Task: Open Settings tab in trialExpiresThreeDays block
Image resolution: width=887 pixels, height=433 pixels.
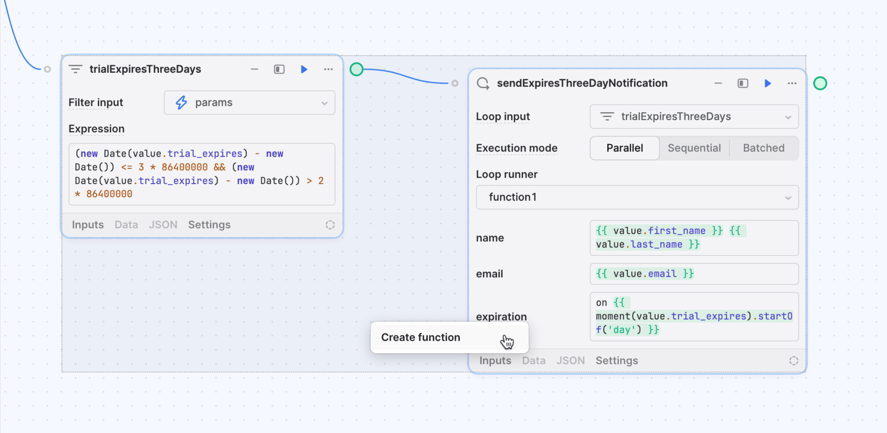Action: click(x=209, y=225)
